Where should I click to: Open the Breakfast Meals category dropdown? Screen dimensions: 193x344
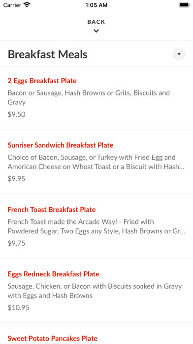(x=179, y=54)
